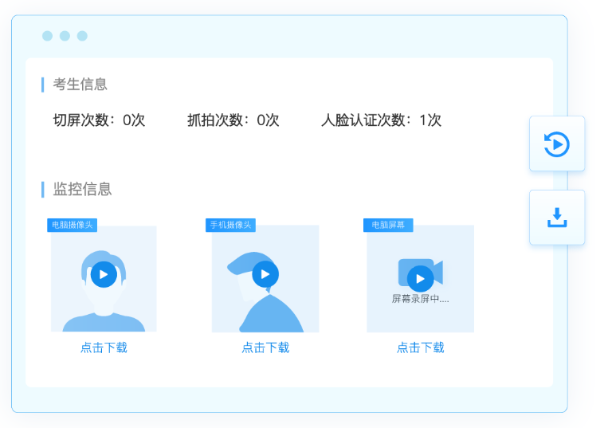608x428 pixels.
Task: Click the replay playback icon button
Action: click(x=556, y=144)
